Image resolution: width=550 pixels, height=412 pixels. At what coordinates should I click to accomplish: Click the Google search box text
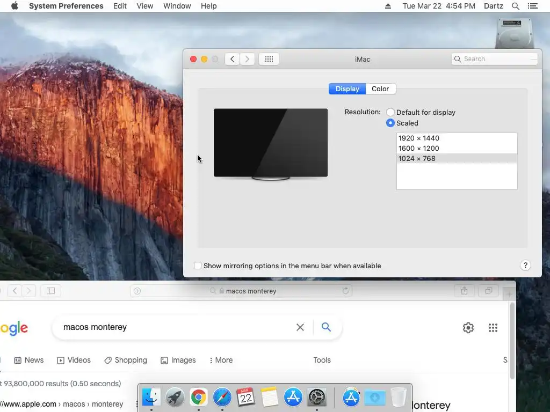coord(95,327)
